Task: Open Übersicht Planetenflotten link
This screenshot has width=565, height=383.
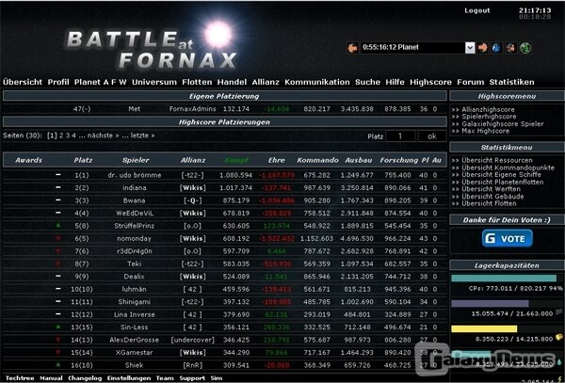Action: click(x=503, y=182)
